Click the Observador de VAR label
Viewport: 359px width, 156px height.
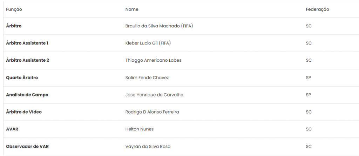point(27,147)
